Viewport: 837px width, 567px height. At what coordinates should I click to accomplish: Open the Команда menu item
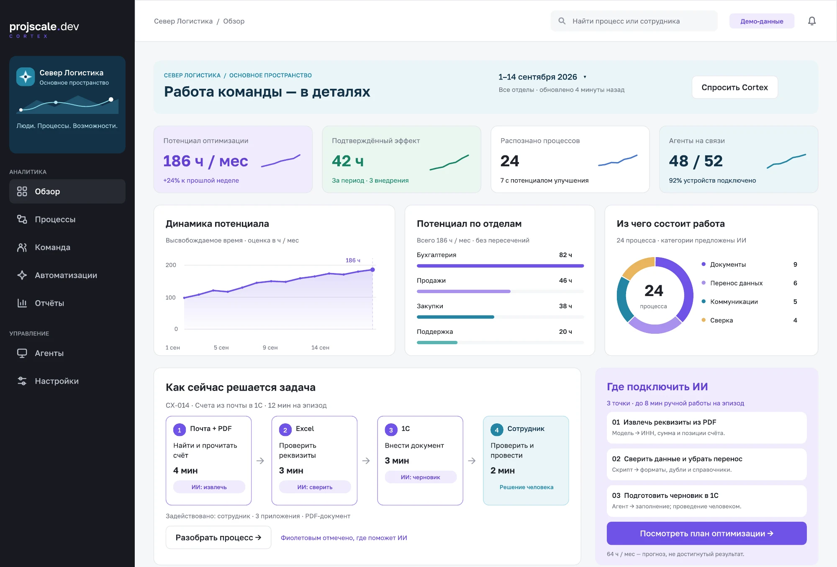click(67, 247)
